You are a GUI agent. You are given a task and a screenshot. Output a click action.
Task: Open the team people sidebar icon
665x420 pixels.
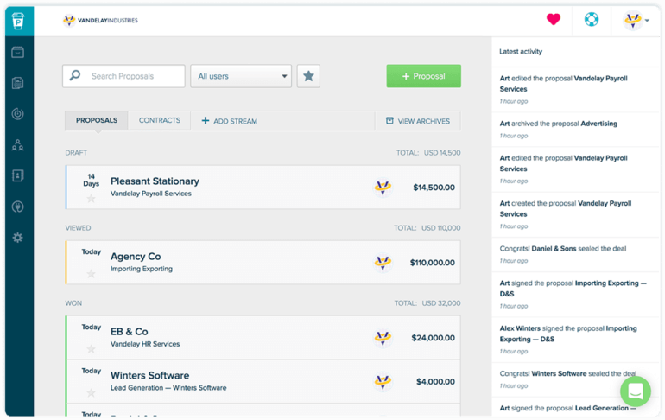18,145
